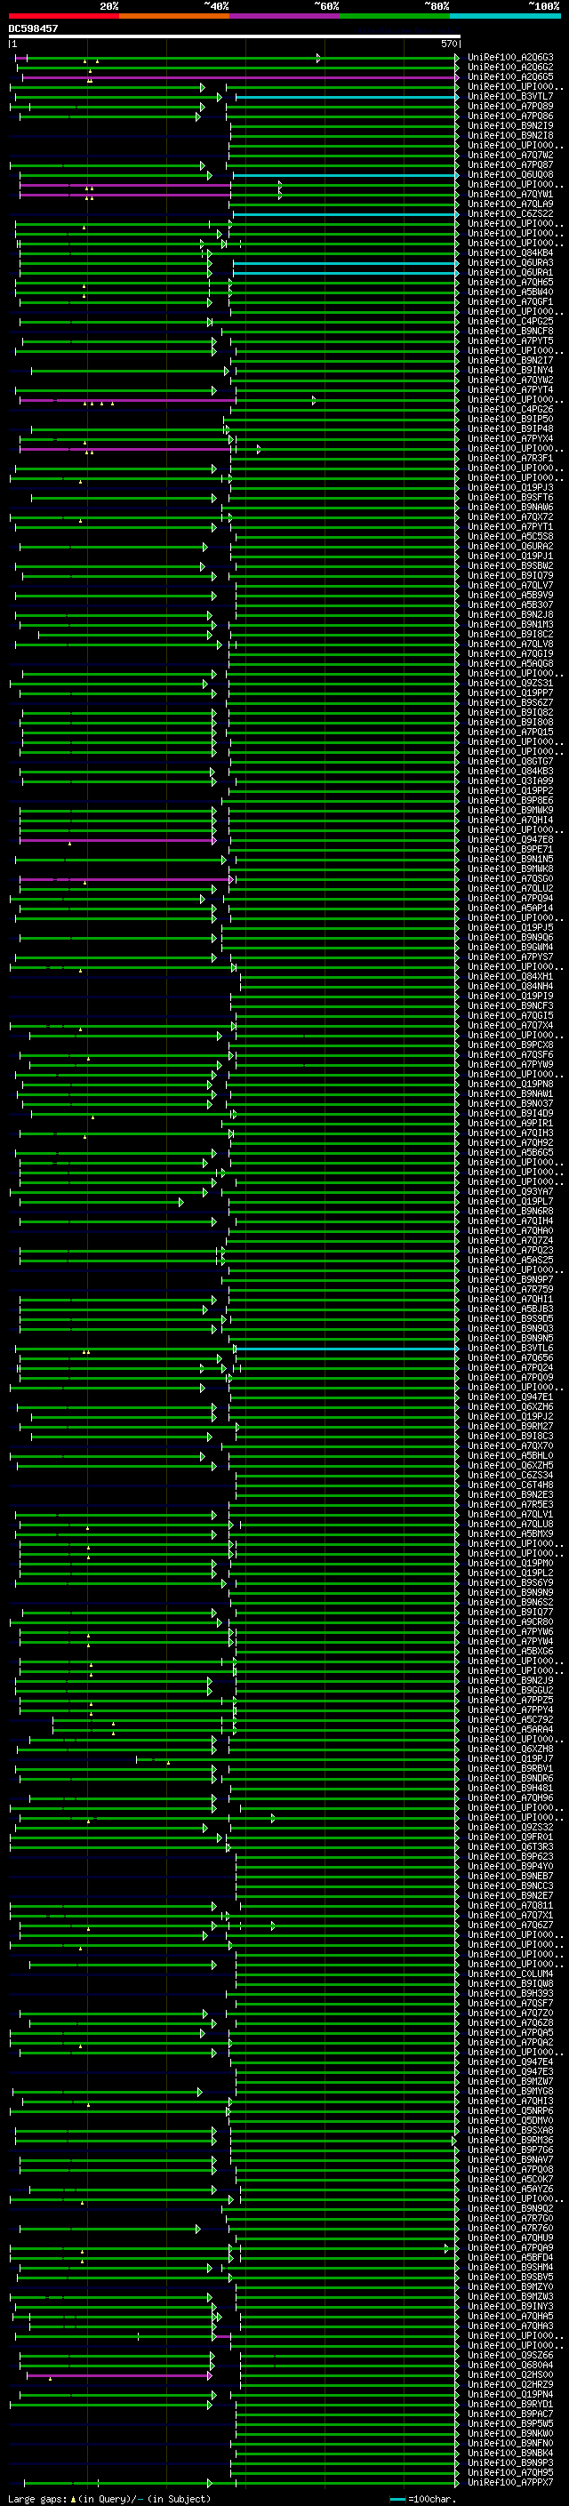
Task: Open hit UniRef100_A7QH65
Action: pyautogui.click(x=510, y=282)
